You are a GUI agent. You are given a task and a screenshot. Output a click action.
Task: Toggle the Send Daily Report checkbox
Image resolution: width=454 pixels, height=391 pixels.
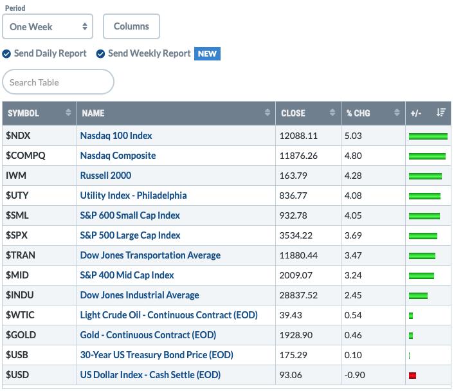6,54
